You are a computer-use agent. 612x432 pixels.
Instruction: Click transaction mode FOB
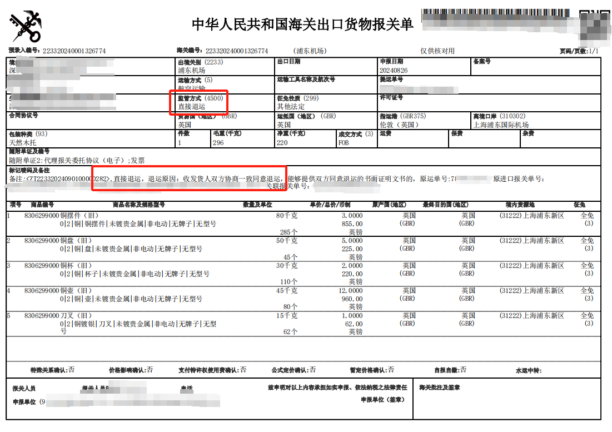[x=344, y=143]
